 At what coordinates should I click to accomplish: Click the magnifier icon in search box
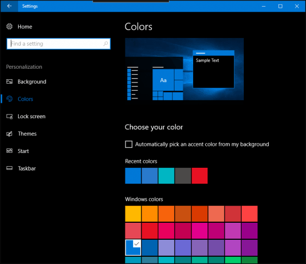coord(106,43)
